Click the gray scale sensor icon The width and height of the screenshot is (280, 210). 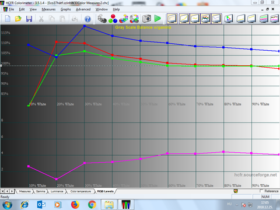(102, 19)
